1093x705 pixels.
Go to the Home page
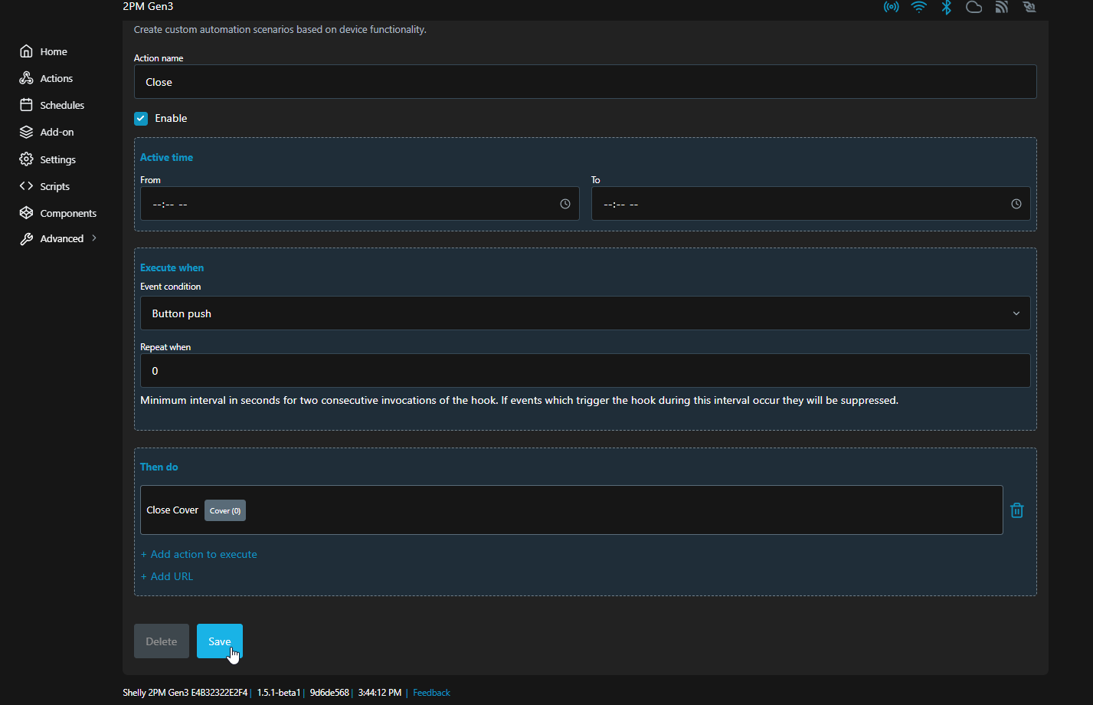pyautogui.click(x=53, y=51)
